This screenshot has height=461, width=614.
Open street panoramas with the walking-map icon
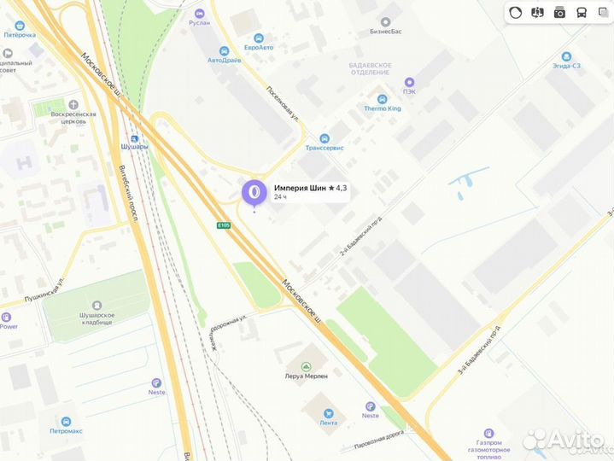click(x=537, y=13)
